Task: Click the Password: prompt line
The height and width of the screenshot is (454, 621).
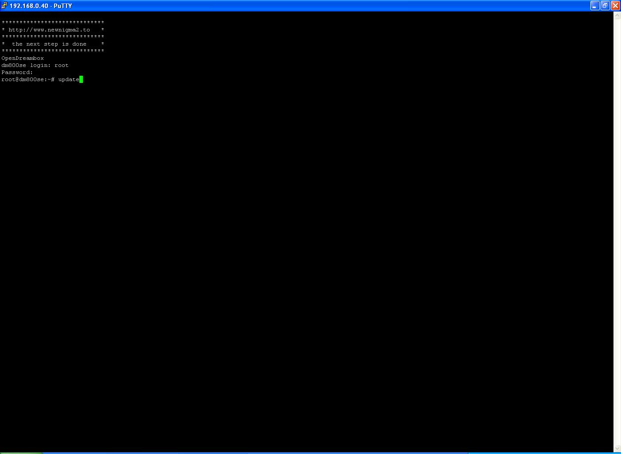Action: pos(17,72)
